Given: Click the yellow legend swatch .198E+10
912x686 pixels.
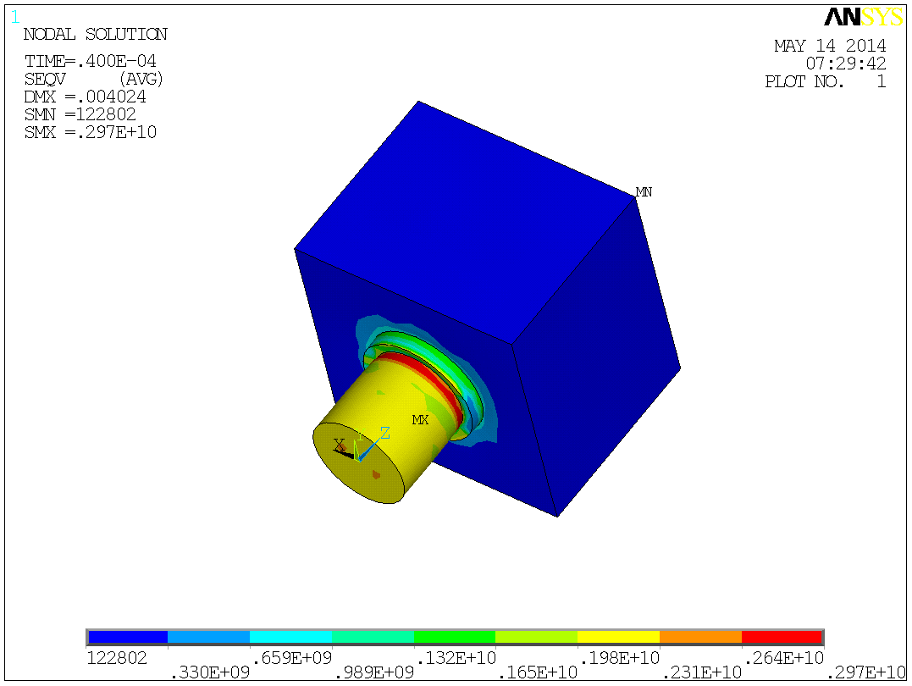Looking at the screenshot, I should point(618,635).
